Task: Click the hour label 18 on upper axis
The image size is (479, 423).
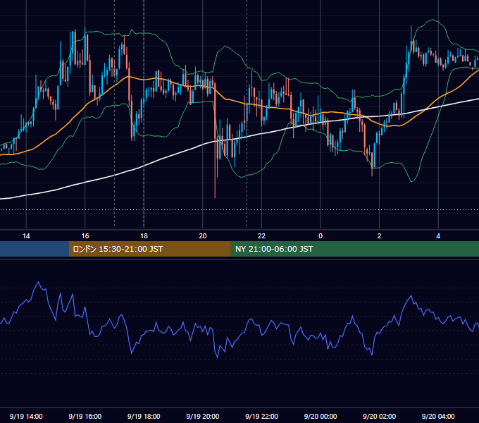Action: point(144,236)
